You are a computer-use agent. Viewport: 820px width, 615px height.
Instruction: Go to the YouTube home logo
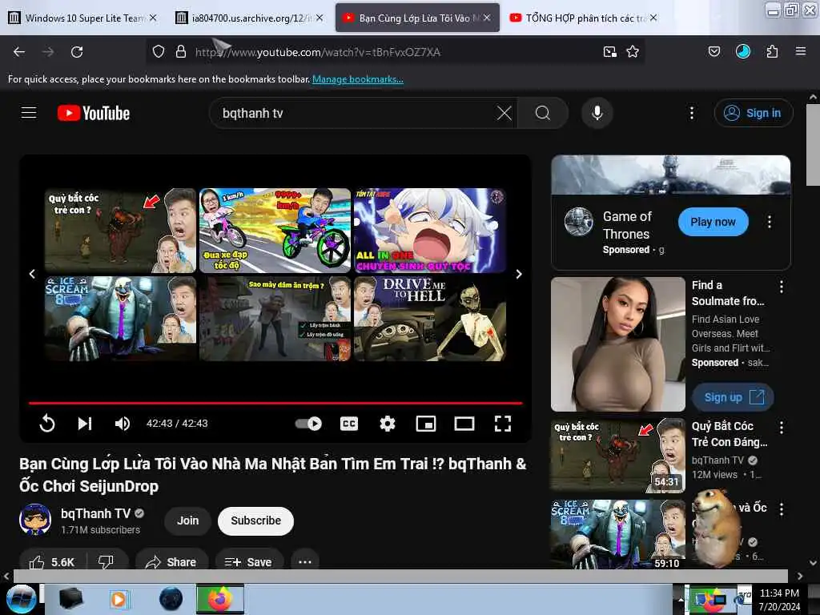[x=94, y=113]
